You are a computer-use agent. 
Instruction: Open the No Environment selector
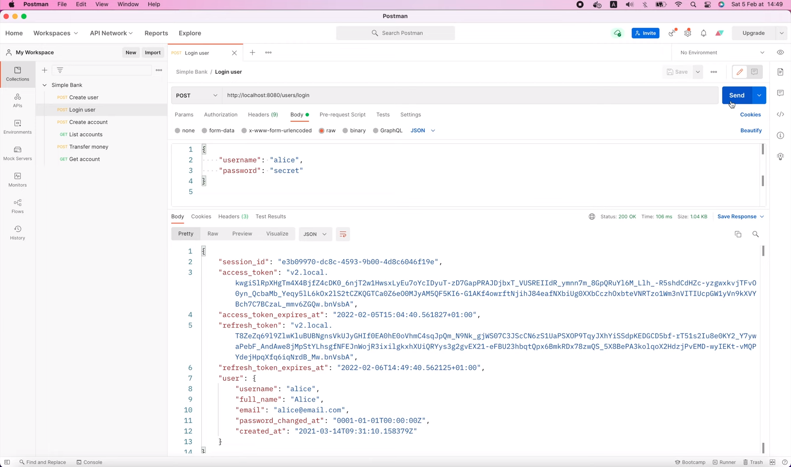coord(722,52)
